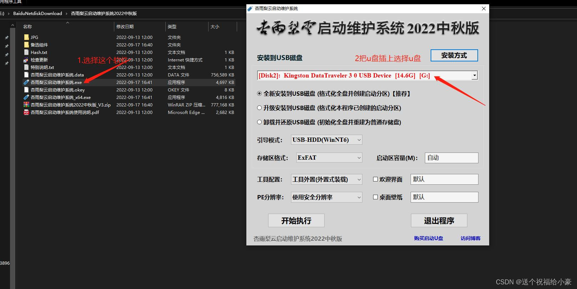Open the USB disk selection dropdown

(x=475, y=75)
